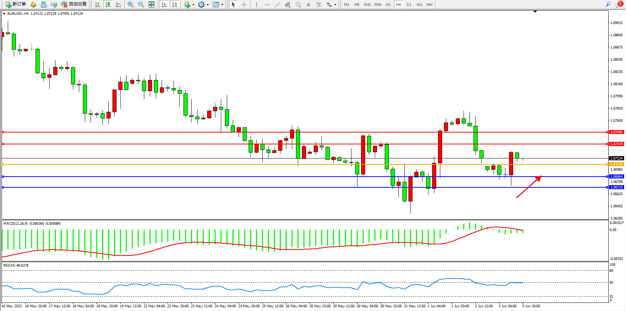Click the search magnifier at top right
626x311 pixels.
[x=608, y=4]
